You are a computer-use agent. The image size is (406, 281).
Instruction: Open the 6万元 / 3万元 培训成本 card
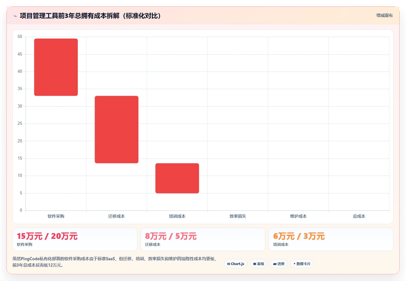click(x=331, y=239)
